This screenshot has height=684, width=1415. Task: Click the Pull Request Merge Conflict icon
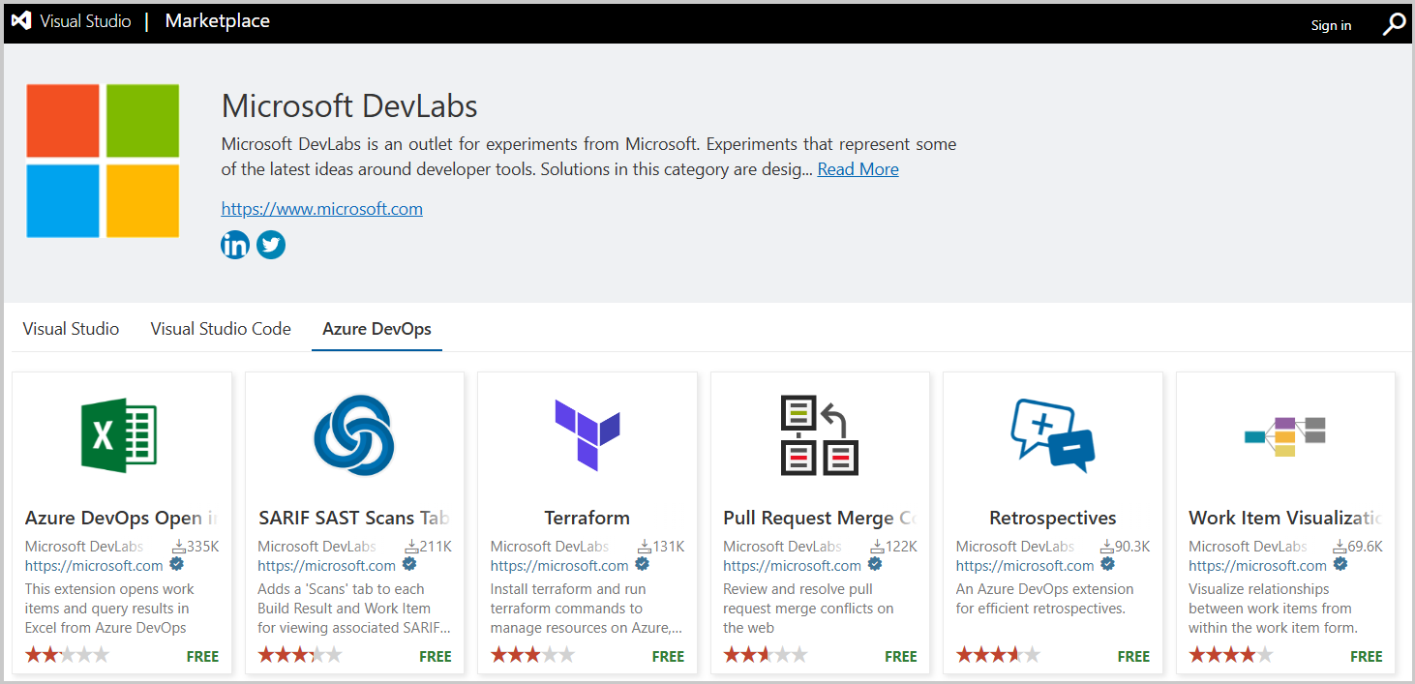[819, 435]
